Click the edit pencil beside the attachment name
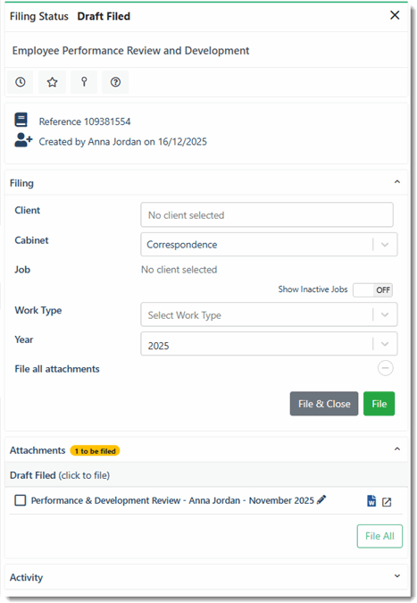Screen dimensions: 417x603 pos(321,499)
